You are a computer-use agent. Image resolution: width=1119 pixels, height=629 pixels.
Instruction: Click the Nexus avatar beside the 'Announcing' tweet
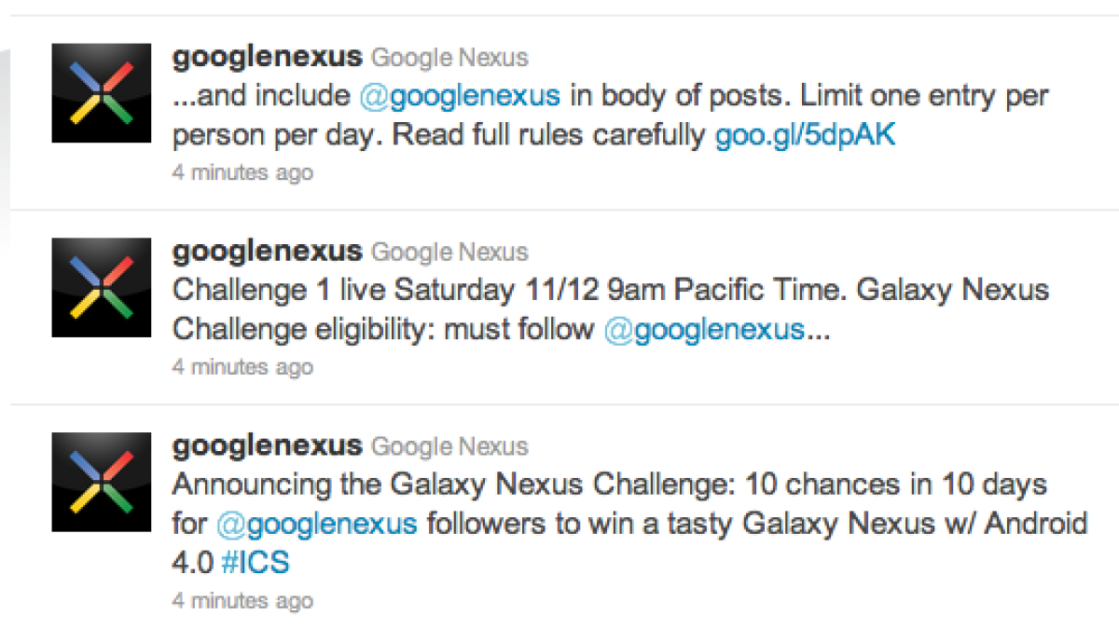[101, 482]
